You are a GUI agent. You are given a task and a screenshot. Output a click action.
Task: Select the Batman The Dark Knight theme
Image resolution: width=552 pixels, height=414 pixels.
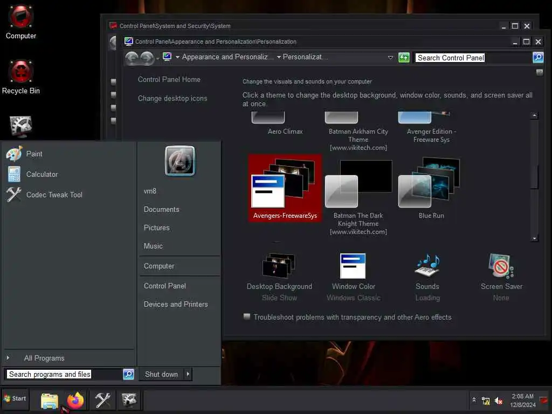pyautogui.click(x=358, y=197)
